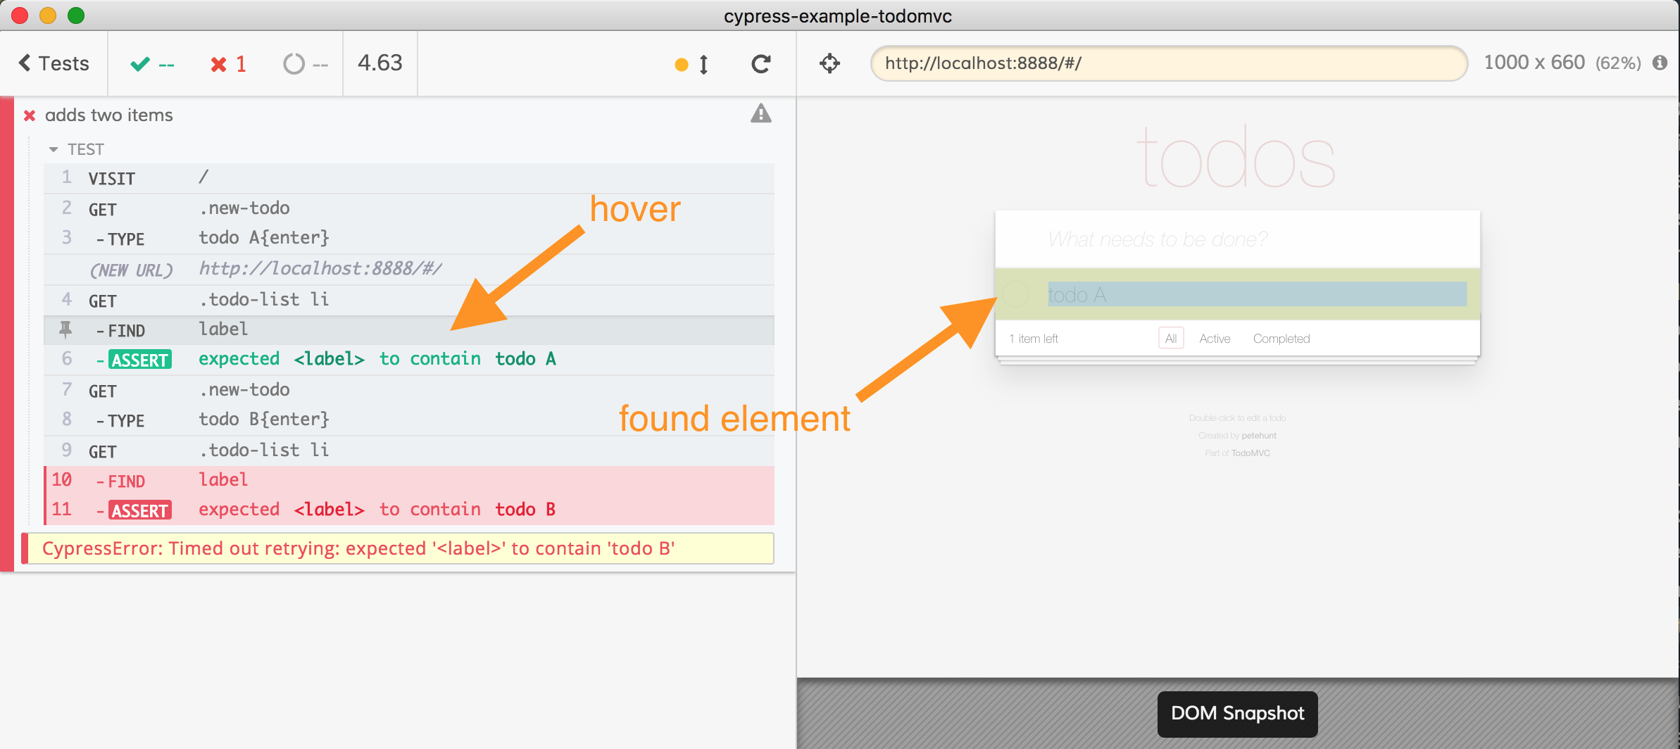1680x749 pixels.
Task: Select the Completed filter tab
Action: coord(1281,339)
